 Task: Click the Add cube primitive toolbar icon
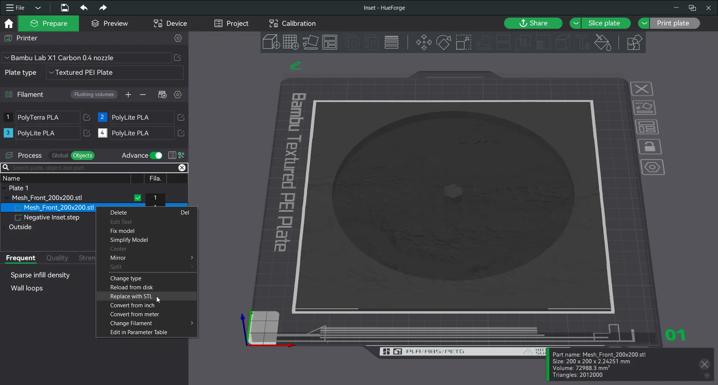coord(271,42)
